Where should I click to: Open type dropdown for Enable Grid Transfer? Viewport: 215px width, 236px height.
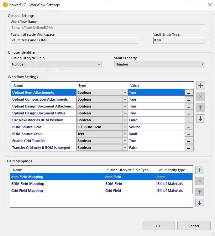125,141
